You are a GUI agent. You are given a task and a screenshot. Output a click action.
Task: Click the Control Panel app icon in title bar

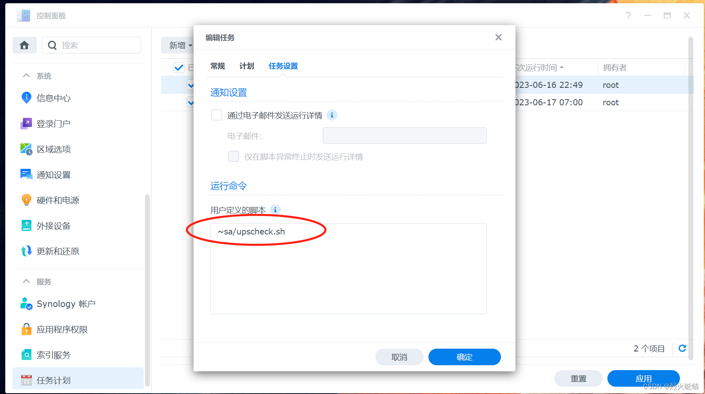click(x=23, y=15)
